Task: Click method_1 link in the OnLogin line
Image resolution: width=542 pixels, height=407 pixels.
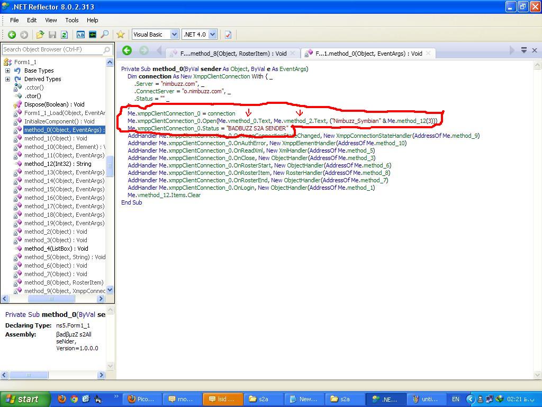Action: [360, 188]
